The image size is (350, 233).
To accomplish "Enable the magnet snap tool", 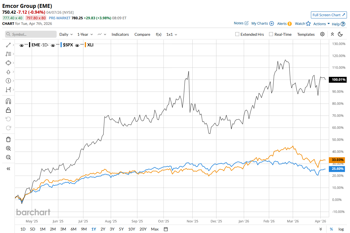I will [x=8, y=101].
